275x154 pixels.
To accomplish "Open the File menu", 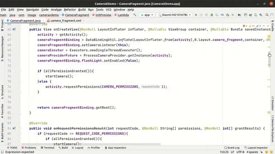I will tap(3, 9).
